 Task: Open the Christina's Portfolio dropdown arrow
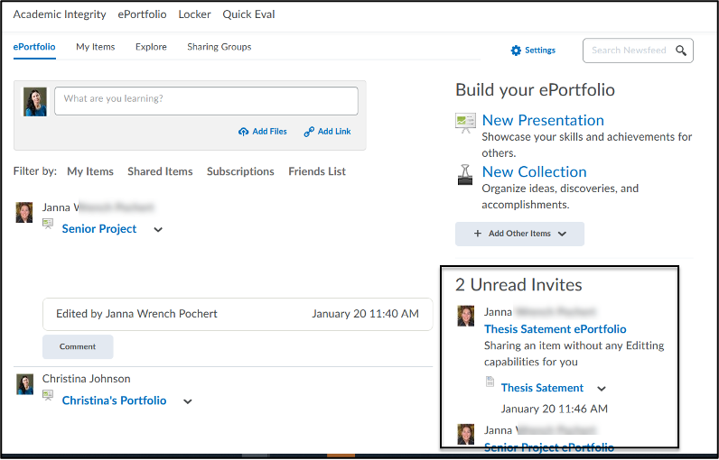[188, 401]
